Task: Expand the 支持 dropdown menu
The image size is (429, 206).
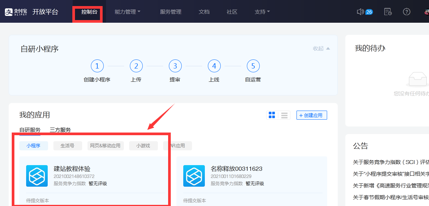Action: [x=262, y=12]
